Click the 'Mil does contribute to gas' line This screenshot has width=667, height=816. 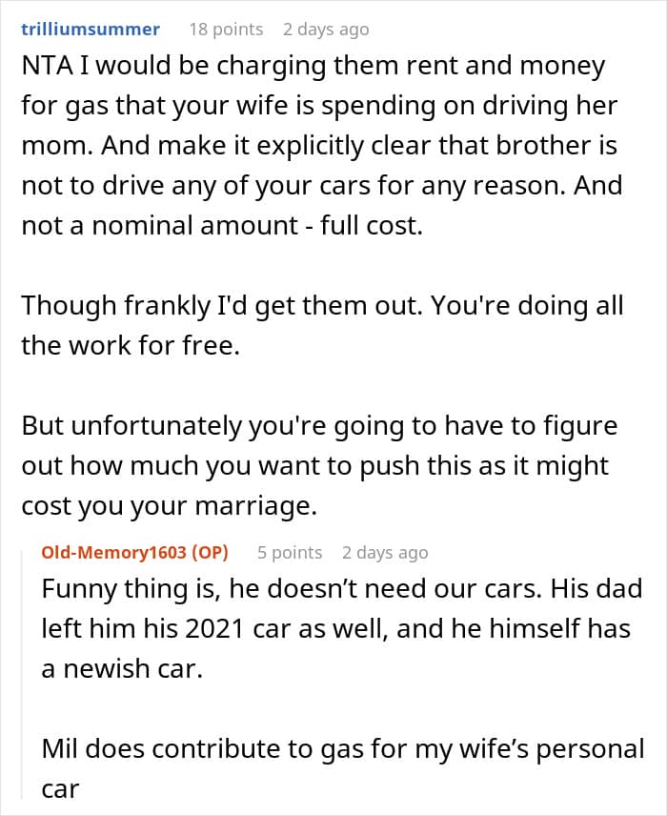[x=343, y=750]
